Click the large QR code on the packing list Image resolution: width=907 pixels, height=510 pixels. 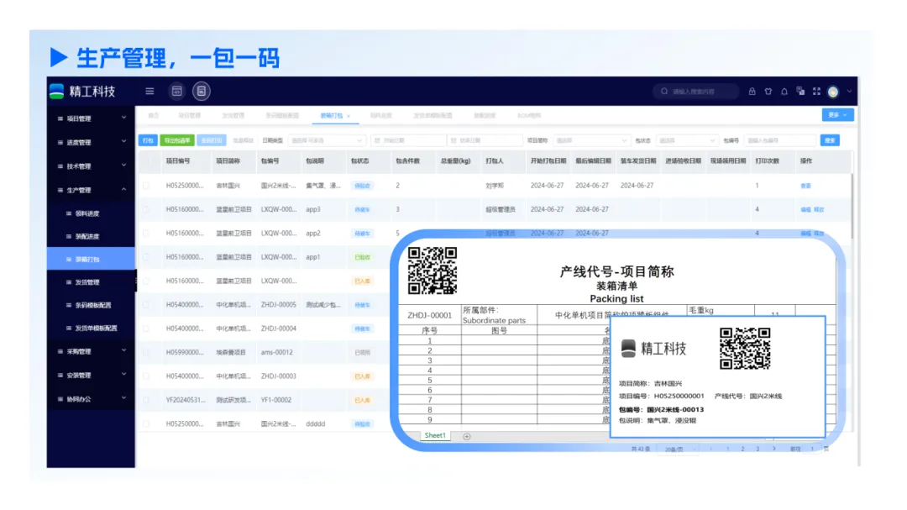433,271
